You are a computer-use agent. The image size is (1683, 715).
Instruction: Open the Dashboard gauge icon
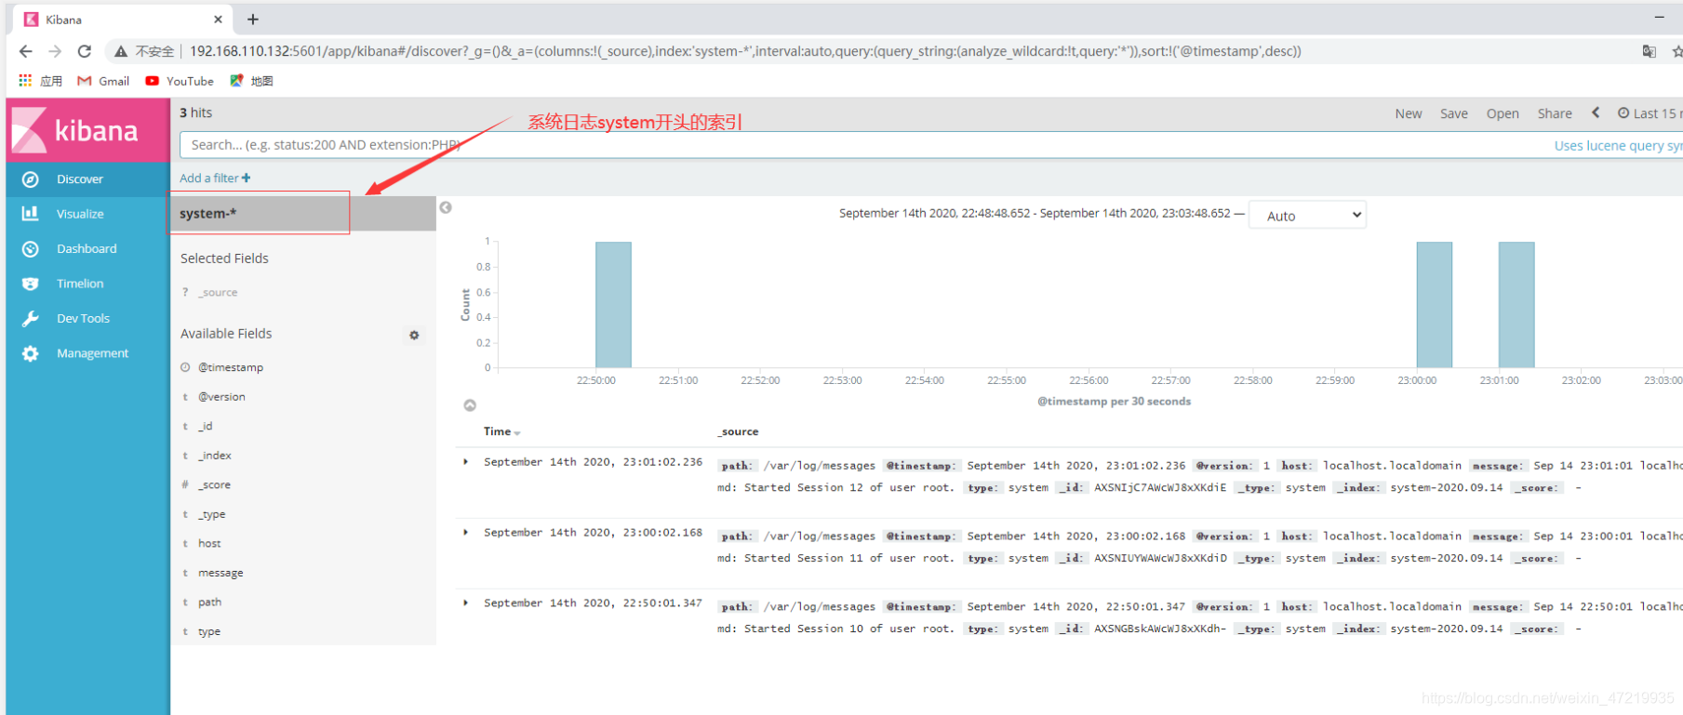coord(31,249)
